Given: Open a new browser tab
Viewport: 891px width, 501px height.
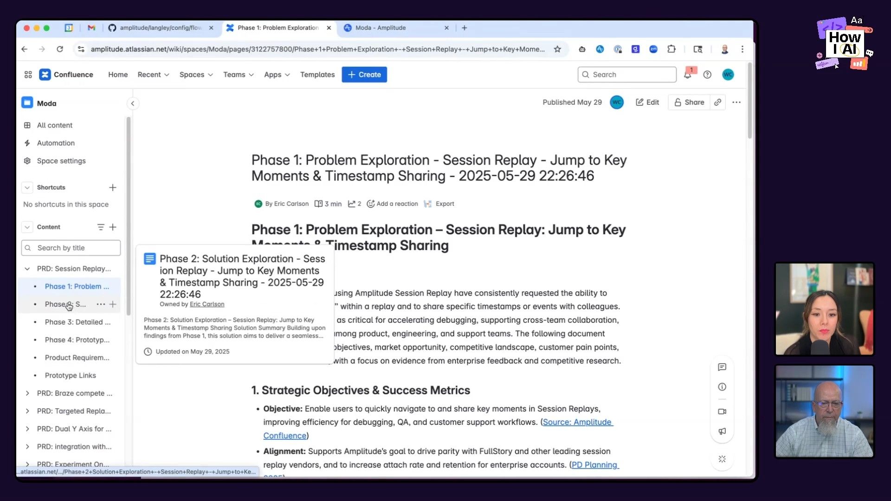Looking at the screenshot, I should 464,28.
